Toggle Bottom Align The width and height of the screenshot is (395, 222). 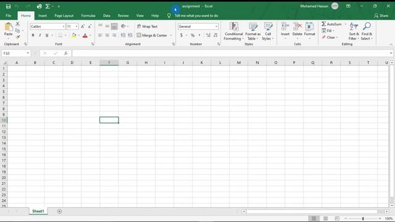click(114, 26)
